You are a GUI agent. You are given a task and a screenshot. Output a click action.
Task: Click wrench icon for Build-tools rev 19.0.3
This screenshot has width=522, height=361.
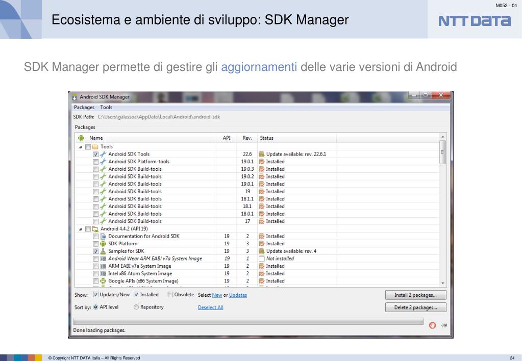[103, 169]
